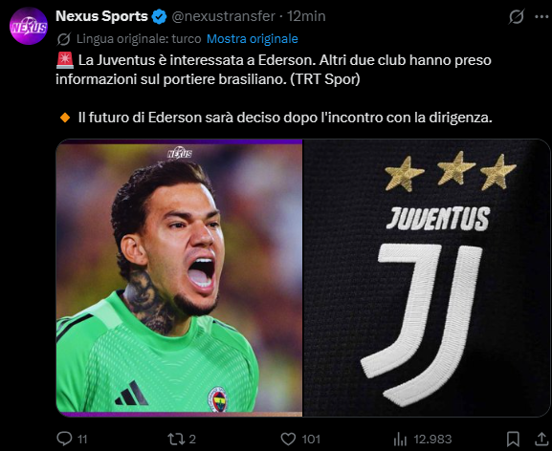The height and width of the screenshot is (451, 552).
Task: Share the post via upload icon
Action: [x=541, y=439]
